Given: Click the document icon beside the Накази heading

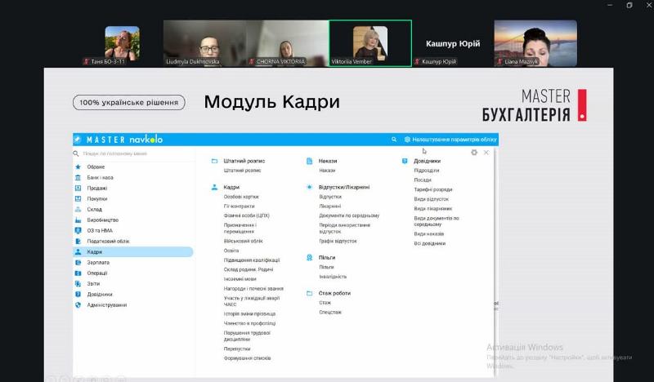Looking at the screenshot, I should (x=310, y=161).
